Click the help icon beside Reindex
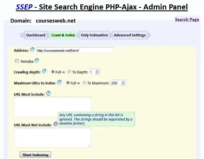Screen dimensions: 204x159 pos(37,61)
